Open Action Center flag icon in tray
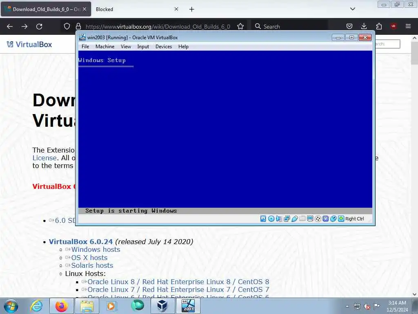The image size is (418, 314). coord(377,306)
